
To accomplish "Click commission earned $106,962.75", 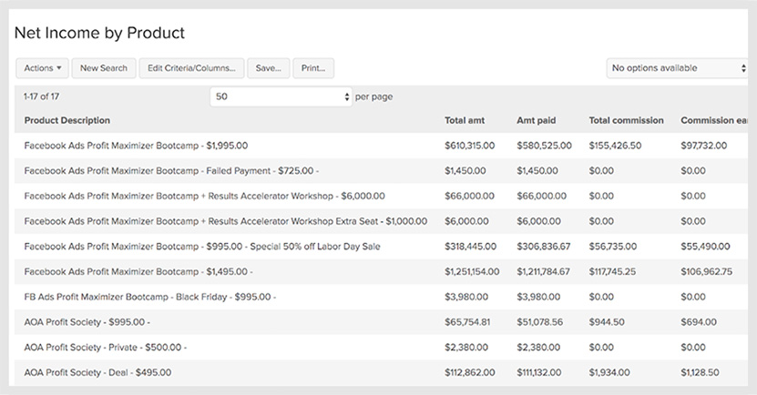I will (x=707, y=271).
